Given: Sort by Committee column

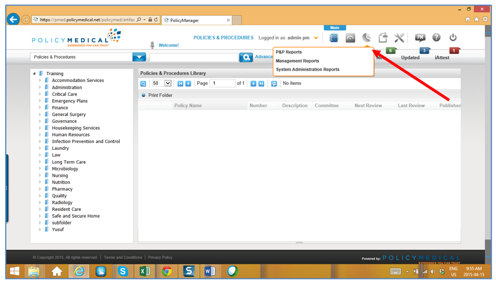Looking at the screenshot, I should pos(327,105).
